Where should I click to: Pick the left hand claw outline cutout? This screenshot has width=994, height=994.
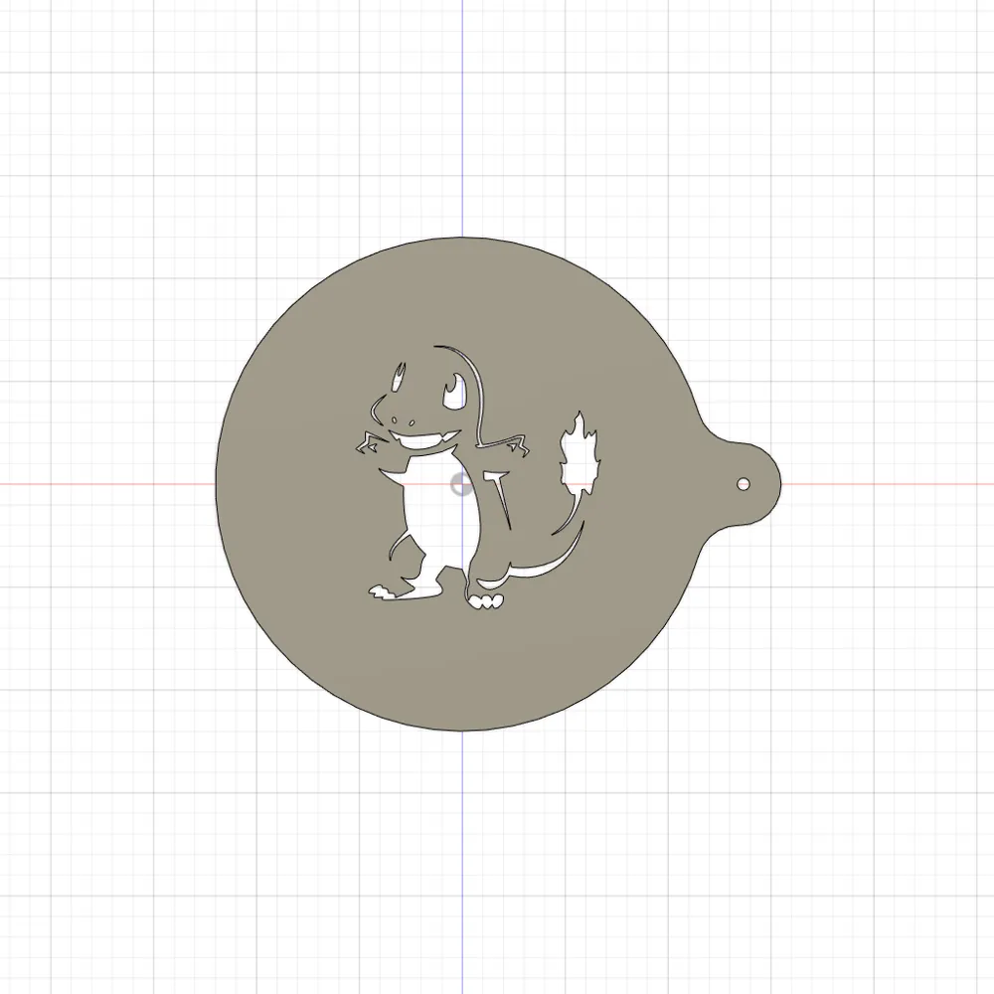[x=372, y=442]
